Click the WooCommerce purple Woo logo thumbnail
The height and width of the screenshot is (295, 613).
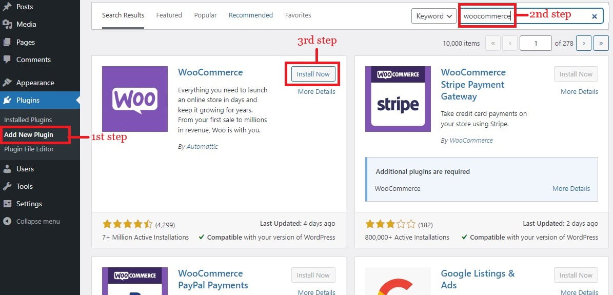click(135, 99)
